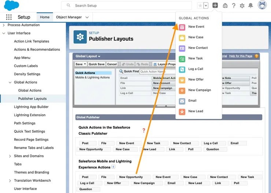Click Poll in Classic Publisher actions
Screen dimensions: 271x193
pos(193,149)
